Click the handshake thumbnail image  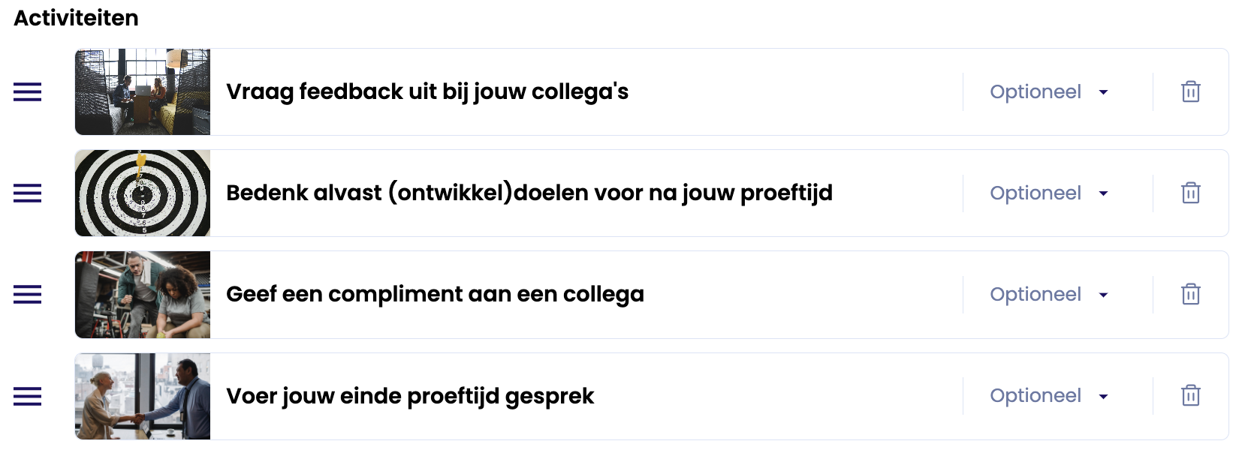[x=143, y=395]
